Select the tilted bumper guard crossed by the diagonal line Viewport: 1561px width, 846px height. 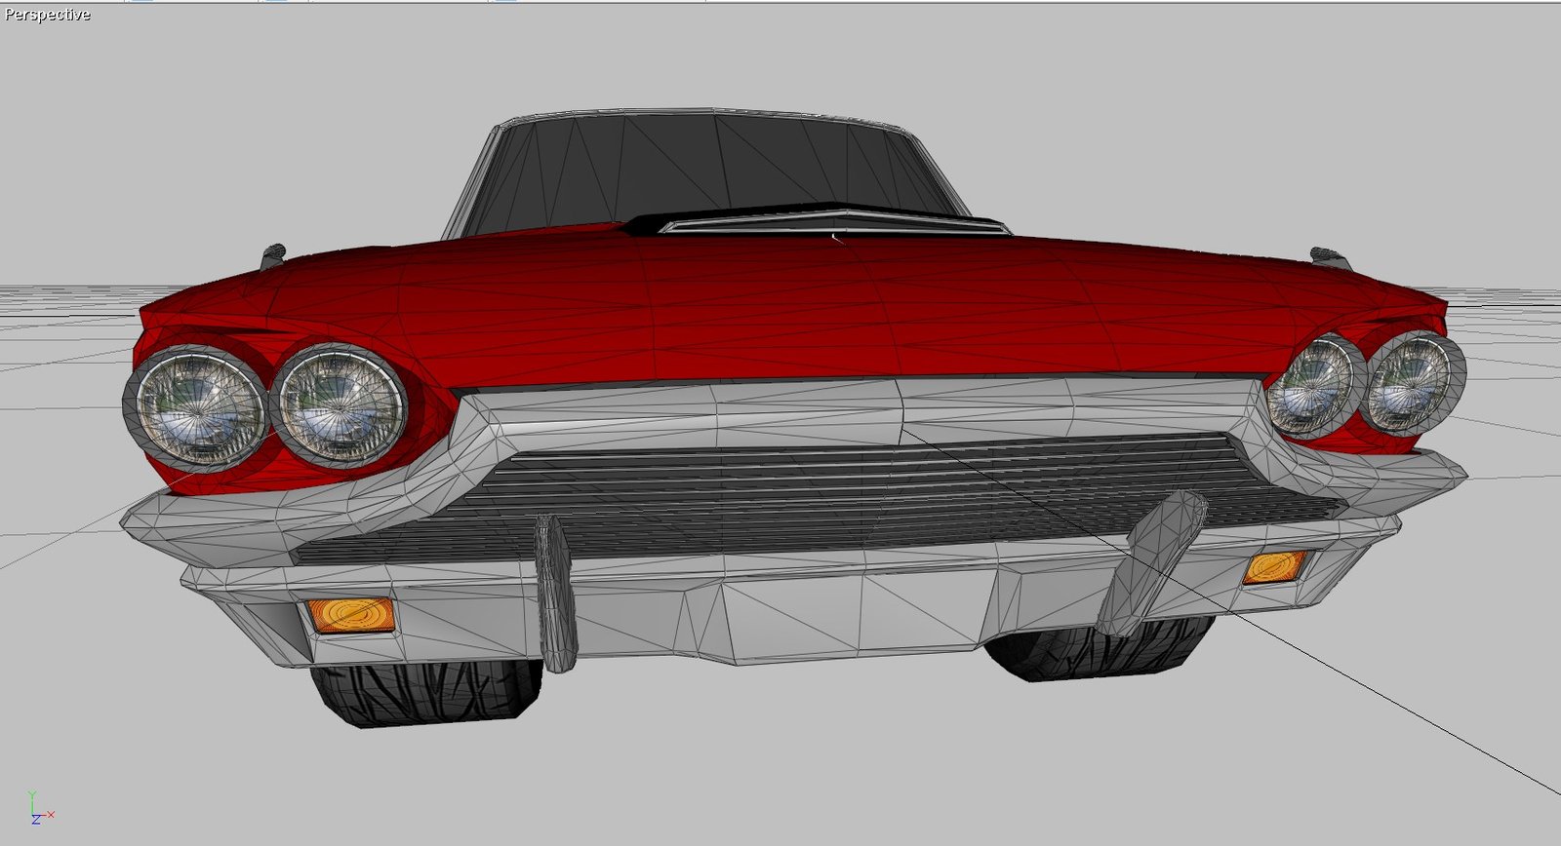pos(1151,563)
